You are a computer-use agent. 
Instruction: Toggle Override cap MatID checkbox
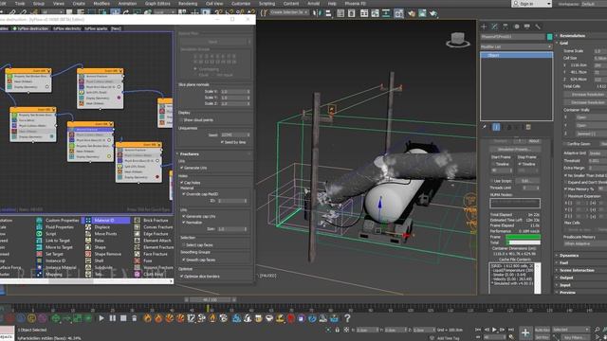coord(184,194)
